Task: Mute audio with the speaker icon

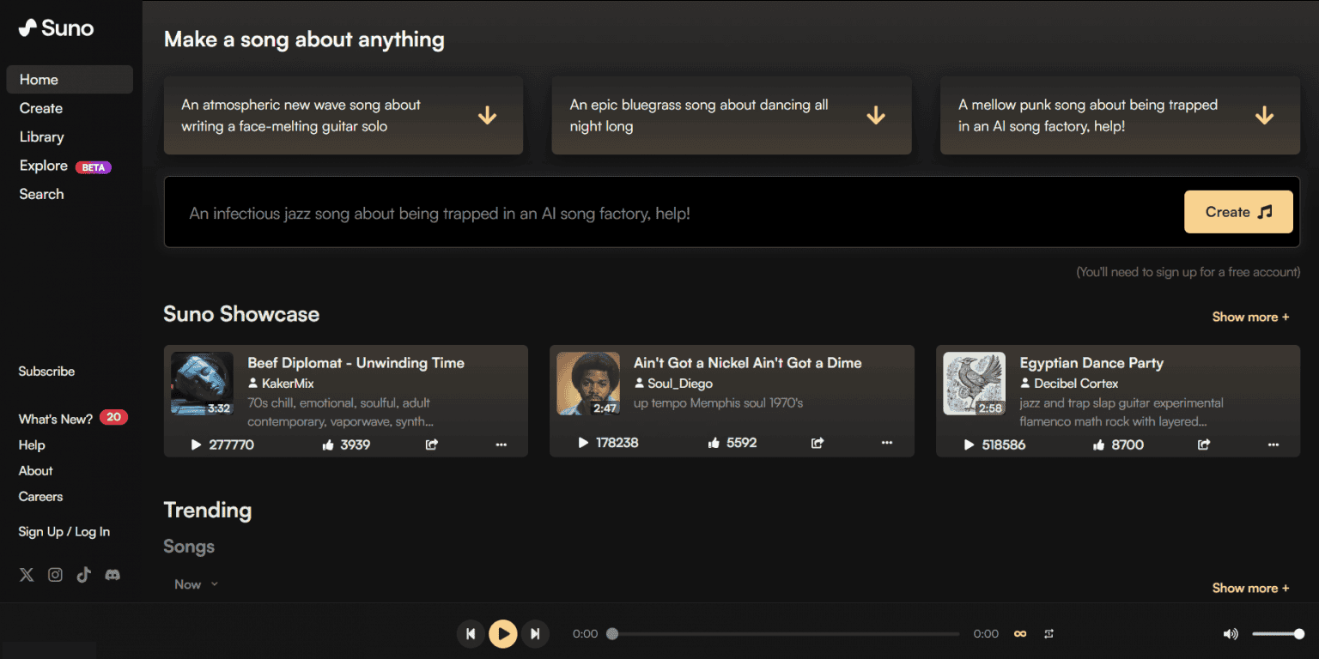Action: point(1231,634)
